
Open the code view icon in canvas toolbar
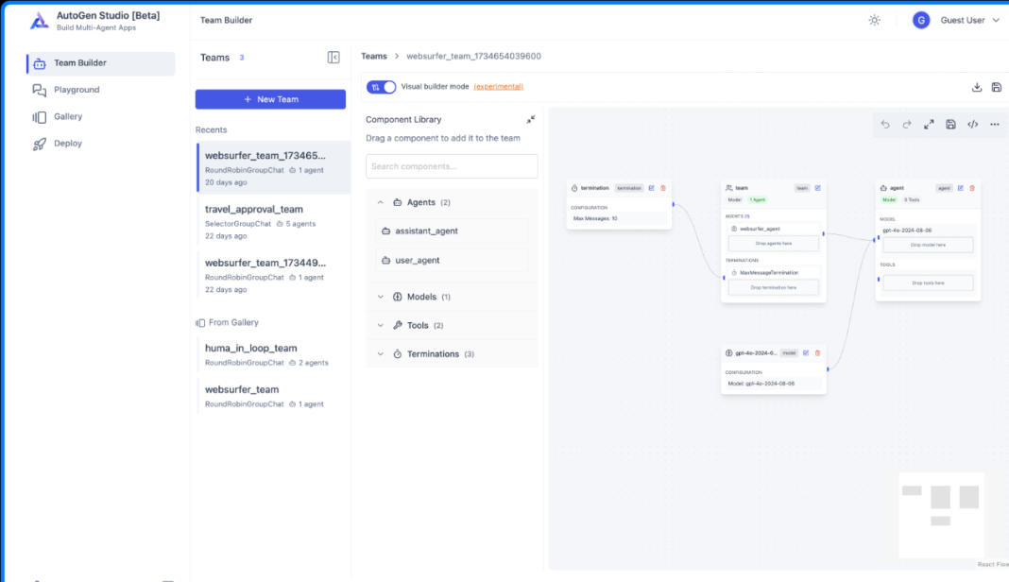point(972,125)
